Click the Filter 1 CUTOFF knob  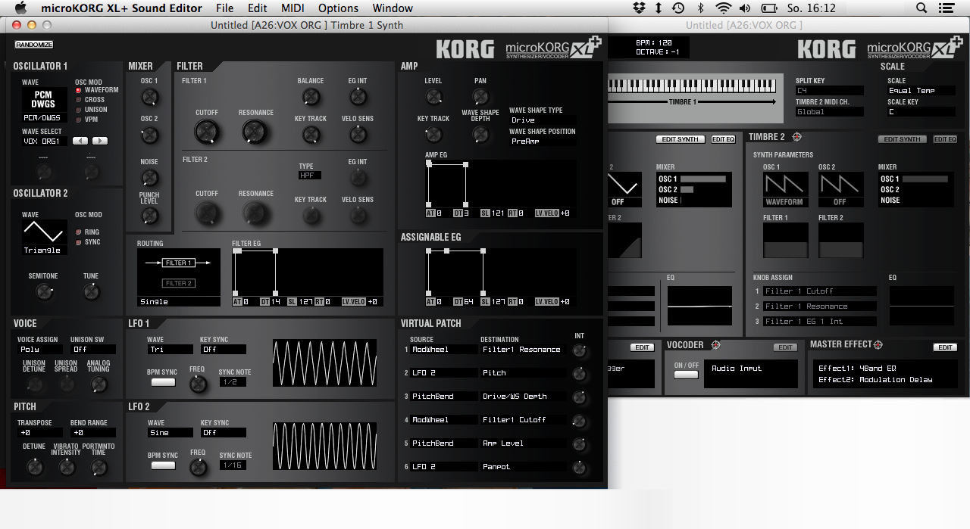[207, 132]
